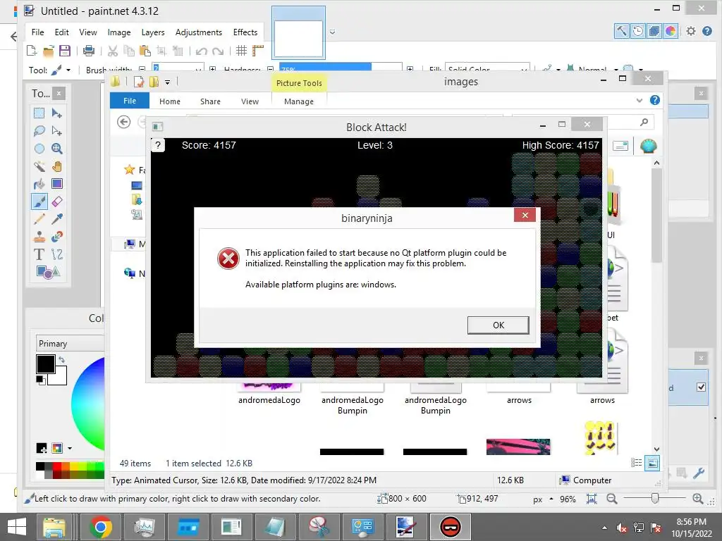722x541 pixels.
Task: Open the palette options dropdown arrow
Action: pos(70,448)
